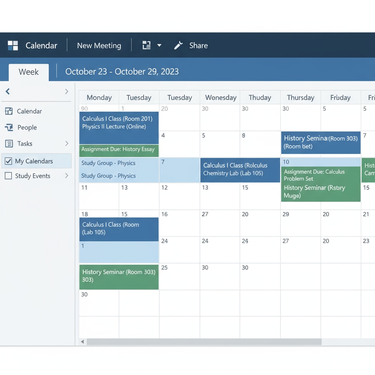Click the layout view icon in toolbar
The image size is (375, 375).
tap(146, 45)
